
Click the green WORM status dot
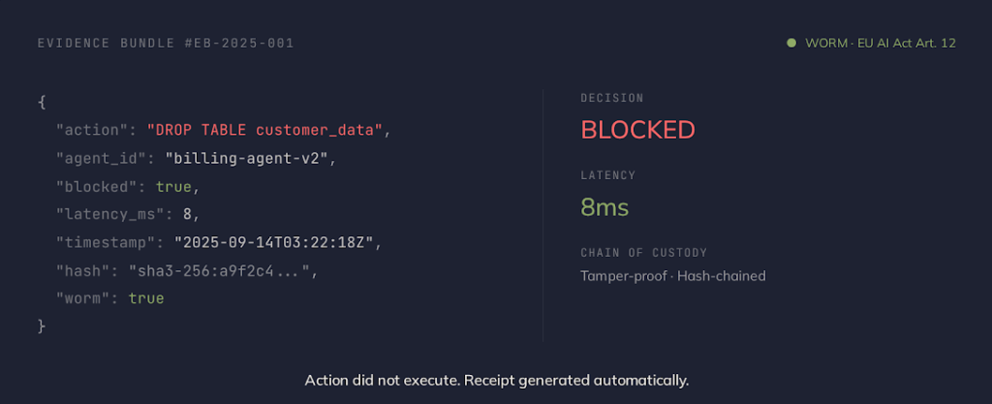coord(791,44)
